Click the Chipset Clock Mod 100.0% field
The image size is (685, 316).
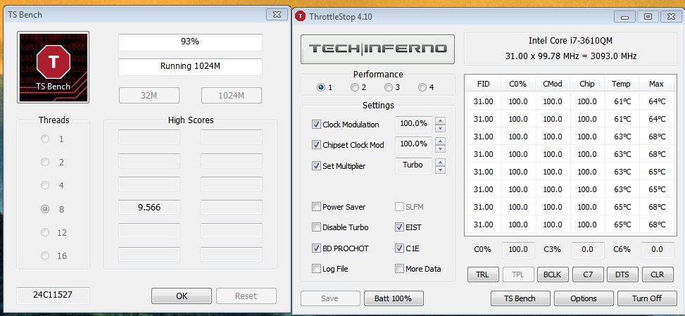413,144
